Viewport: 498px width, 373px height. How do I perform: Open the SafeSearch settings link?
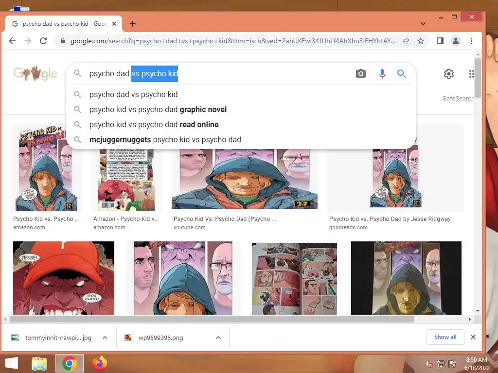click(x=458, y=98)
